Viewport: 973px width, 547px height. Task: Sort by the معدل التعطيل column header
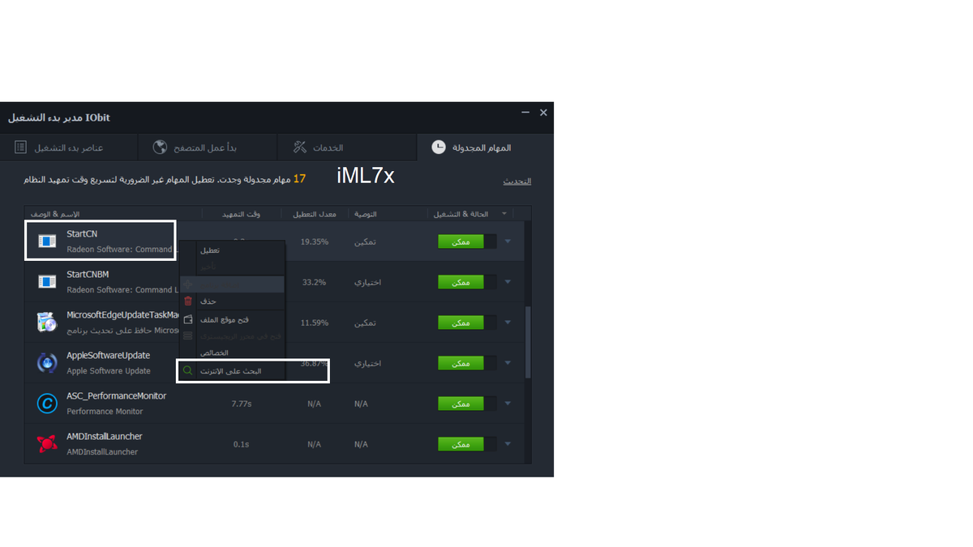point(315,214)
